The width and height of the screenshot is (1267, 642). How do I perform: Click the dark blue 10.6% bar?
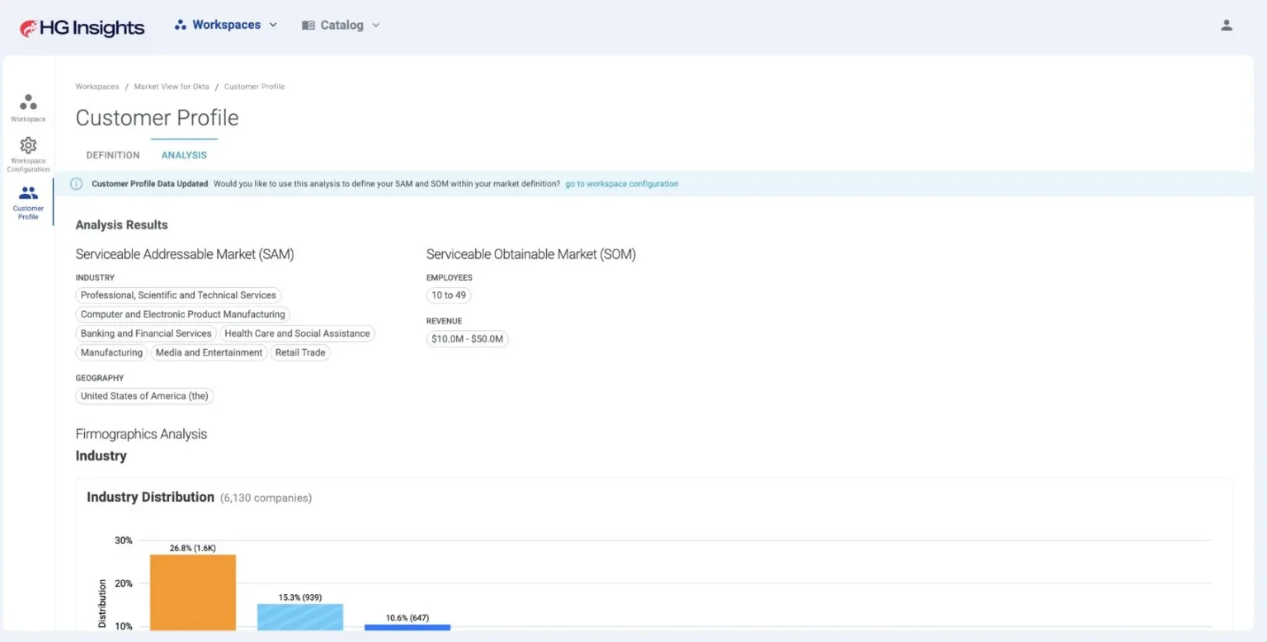407,627
